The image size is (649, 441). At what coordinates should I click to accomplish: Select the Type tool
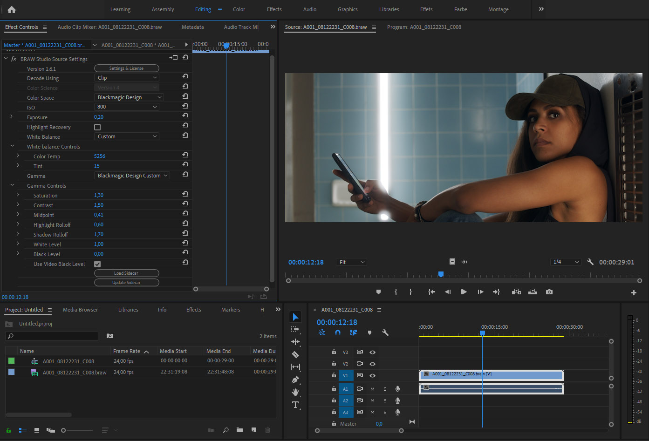295,405
